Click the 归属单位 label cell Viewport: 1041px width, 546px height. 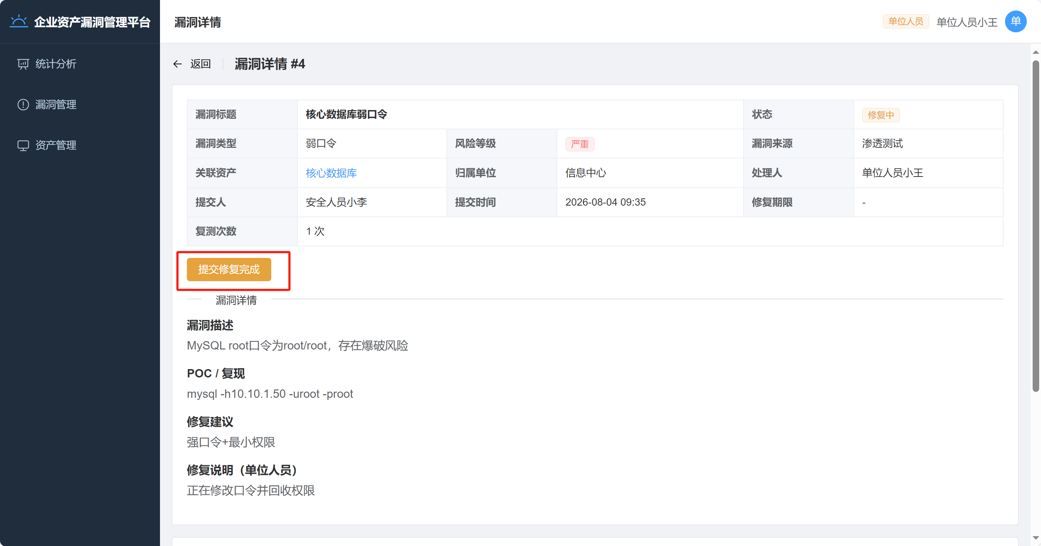[x=501, y=173]
